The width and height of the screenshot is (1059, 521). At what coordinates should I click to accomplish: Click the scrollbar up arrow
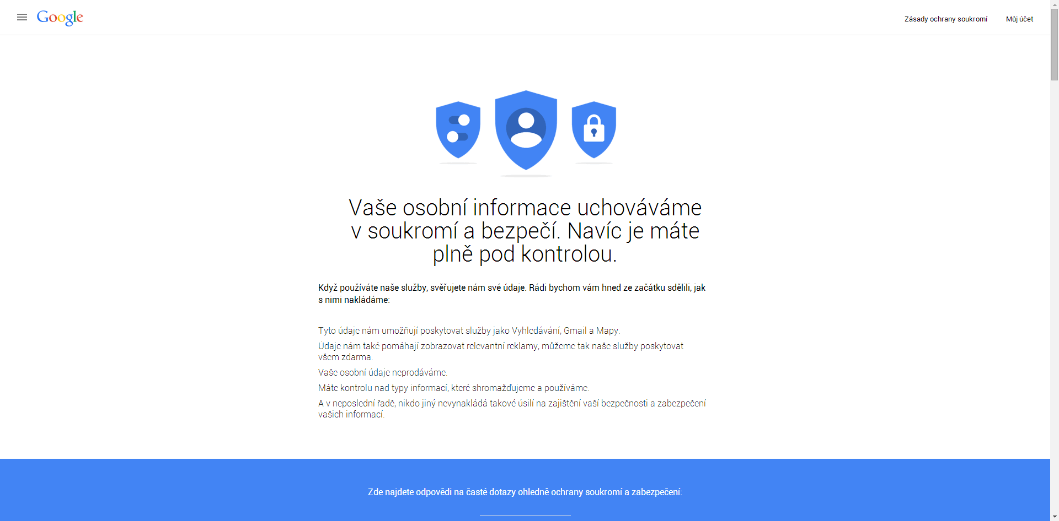(x=1055, y=4)
